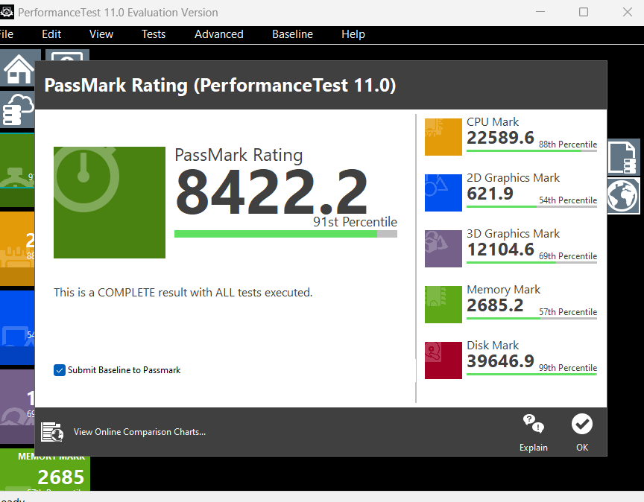Click the 54th Percentile label
This screenshot has width=644, height=502.
(x=568, y=200)
